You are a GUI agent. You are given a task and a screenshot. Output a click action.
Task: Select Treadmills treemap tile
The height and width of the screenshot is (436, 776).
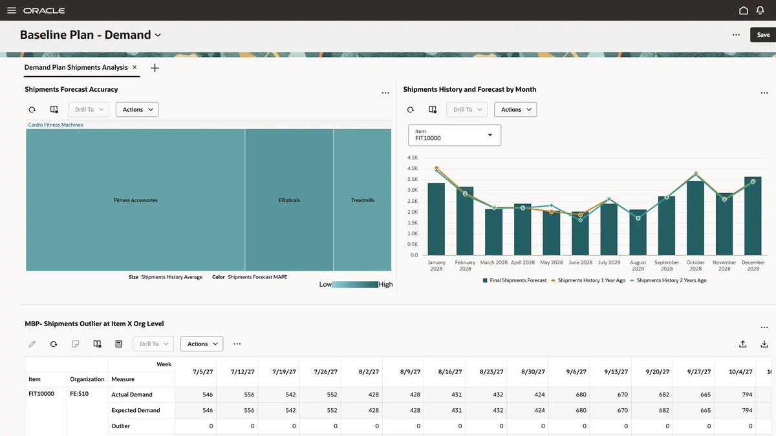363,200
